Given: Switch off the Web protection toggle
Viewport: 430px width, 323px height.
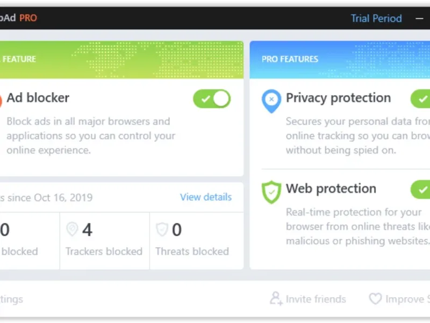Looking at the screenshot, I should [421, 189].
